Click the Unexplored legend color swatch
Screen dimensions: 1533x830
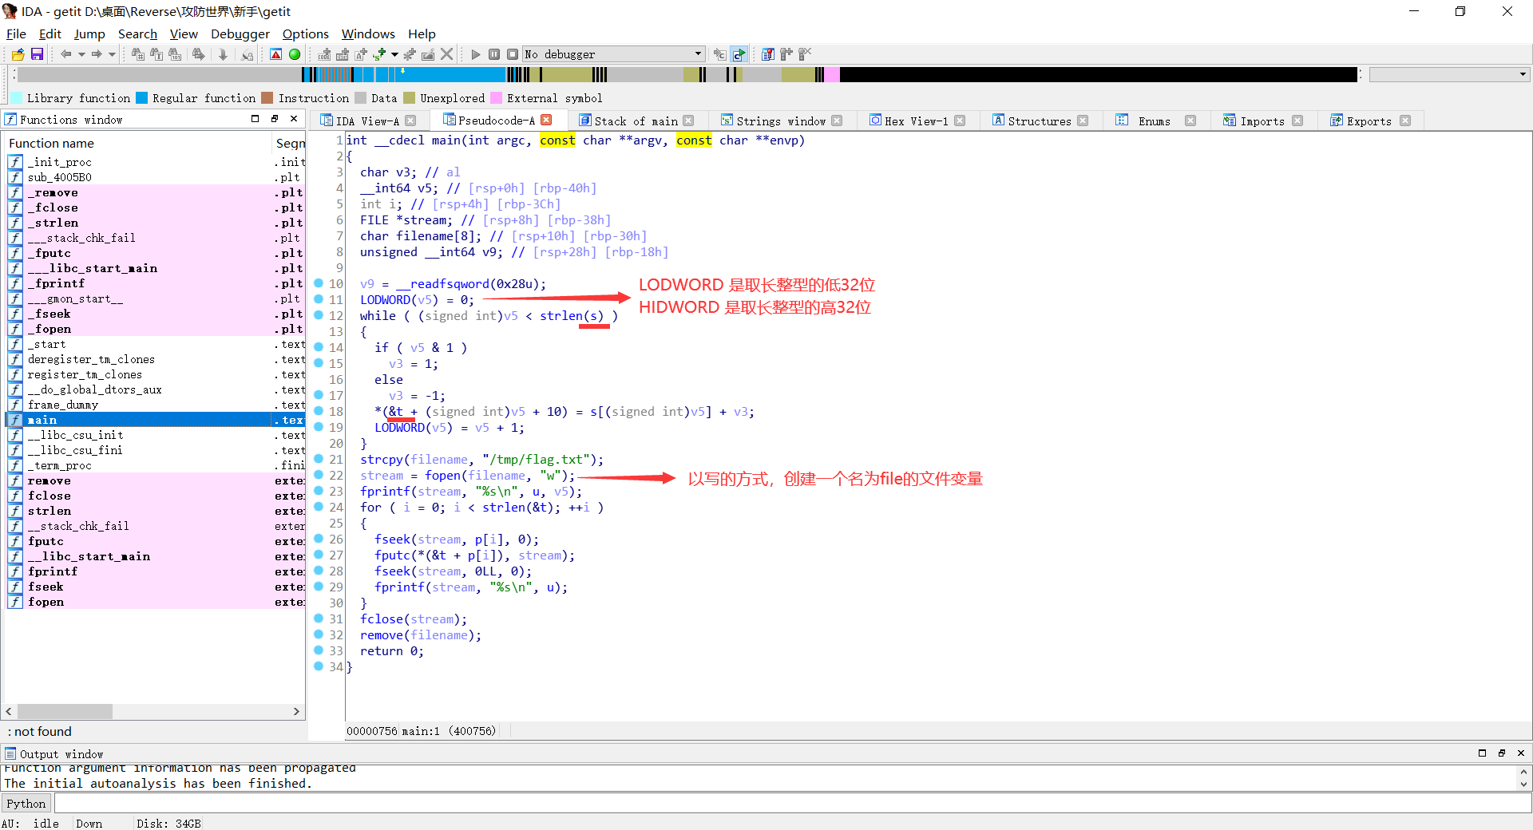click(409, 98)
